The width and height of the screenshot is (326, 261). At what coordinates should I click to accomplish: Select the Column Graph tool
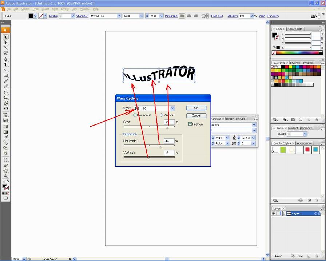coord(5,120)
